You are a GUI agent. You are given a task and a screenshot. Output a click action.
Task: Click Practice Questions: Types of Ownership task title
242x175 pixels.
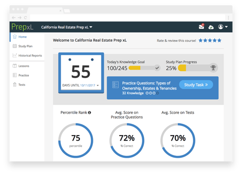(149, 86)
